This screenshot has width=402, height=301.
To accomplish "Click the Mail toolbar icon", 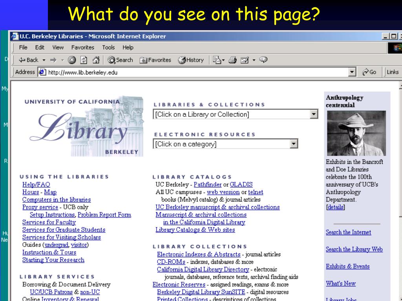I will 217,60.
